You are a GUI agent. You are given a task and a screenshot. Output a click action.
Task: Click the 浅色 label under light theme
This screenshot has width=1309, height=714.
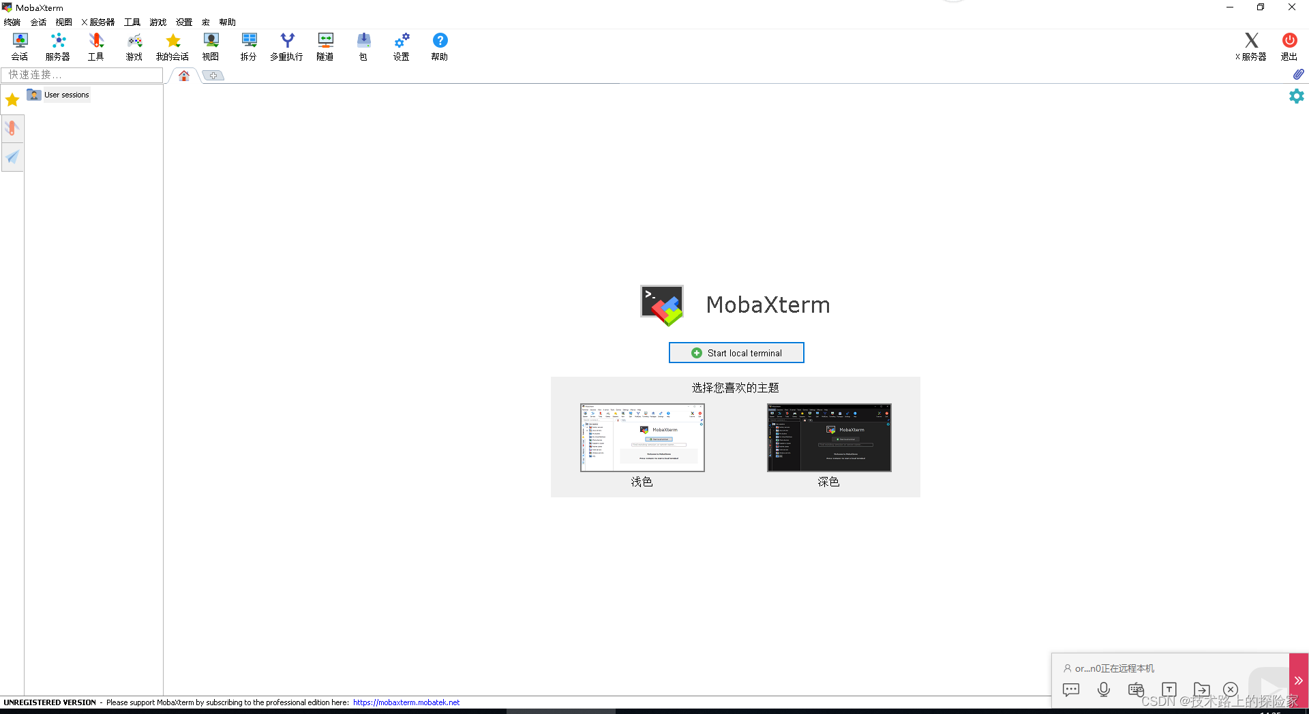(642, 482)
